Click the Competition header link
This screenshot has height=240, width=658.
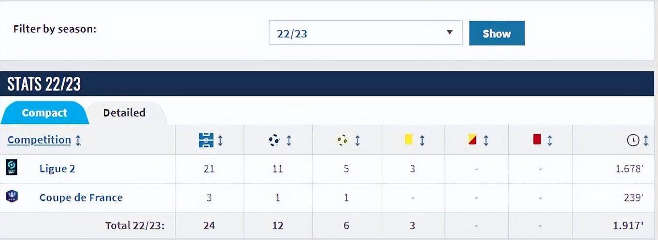39,140
